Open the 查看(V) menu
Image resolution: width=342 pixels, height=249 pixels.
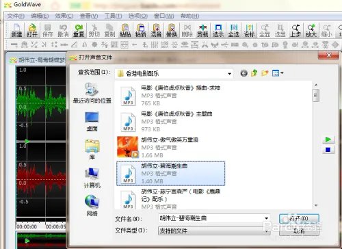click(89, 16)
